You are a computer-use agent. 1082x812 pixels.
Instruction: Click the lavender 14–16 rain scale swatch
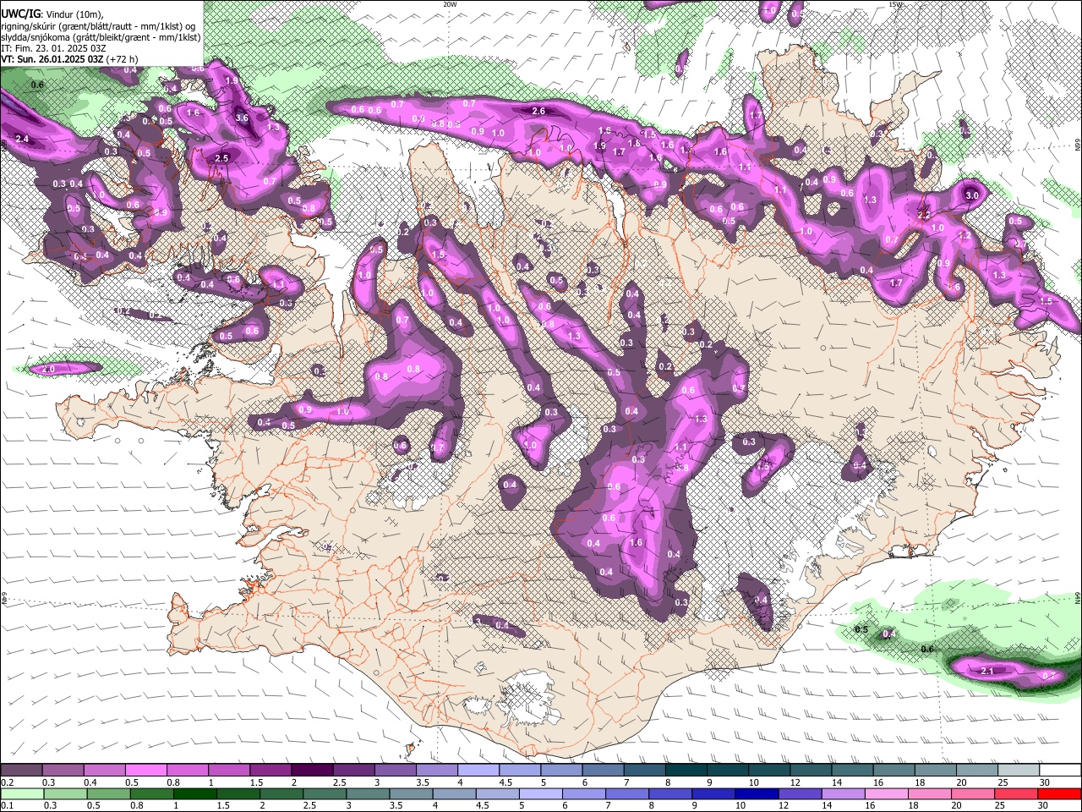pyautogui.click(x=844, y=793)
